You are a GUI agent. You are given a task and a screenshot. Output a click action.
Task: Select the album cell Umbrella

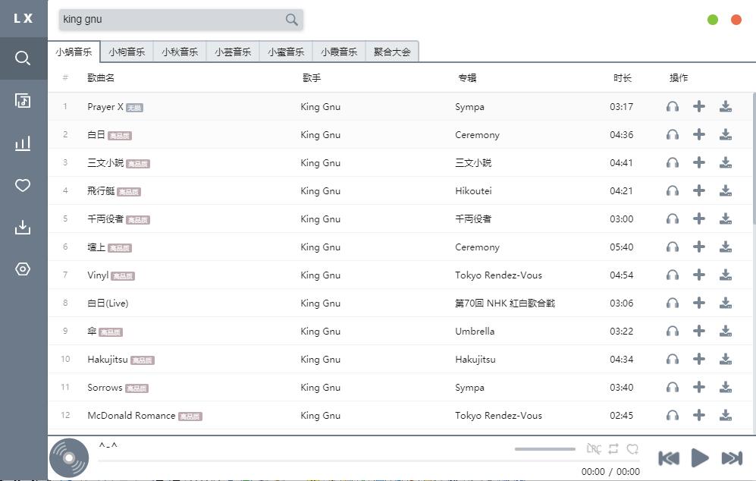(x=475, y=332)
